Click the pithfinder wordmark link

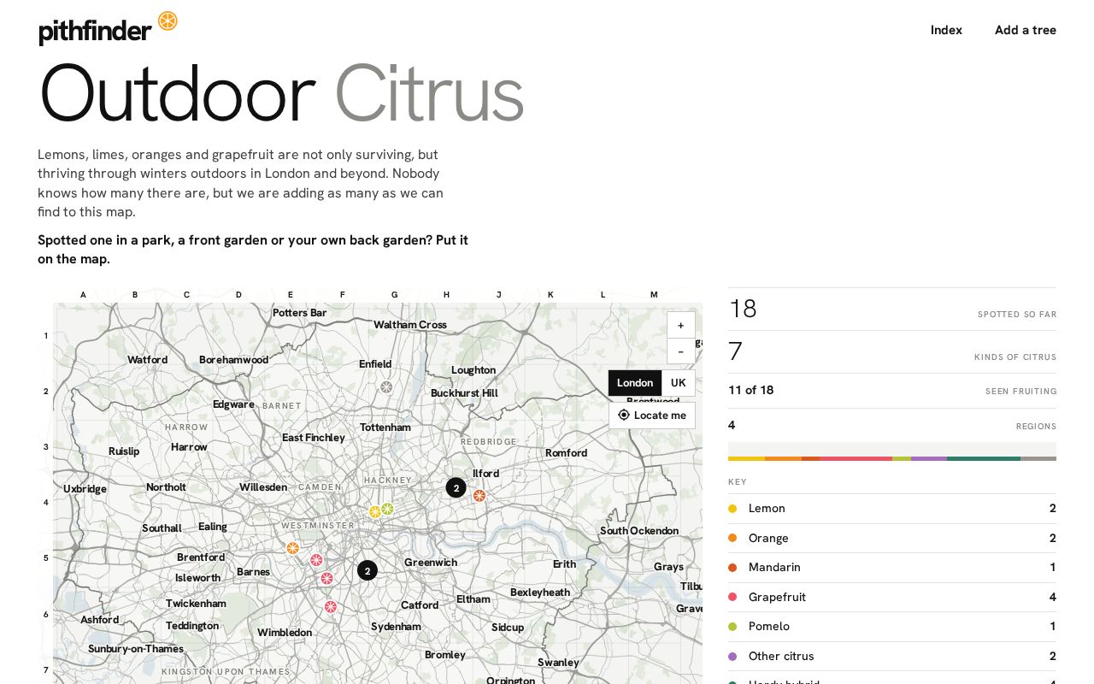point(95,32)
